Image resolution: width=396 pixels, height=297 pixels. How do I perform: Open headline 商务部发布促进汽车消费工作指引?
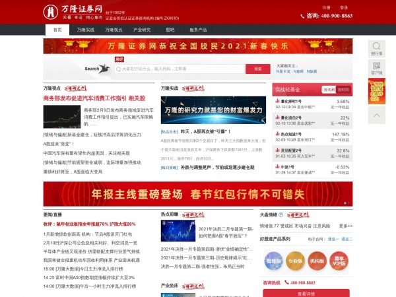tap(94, 98)
